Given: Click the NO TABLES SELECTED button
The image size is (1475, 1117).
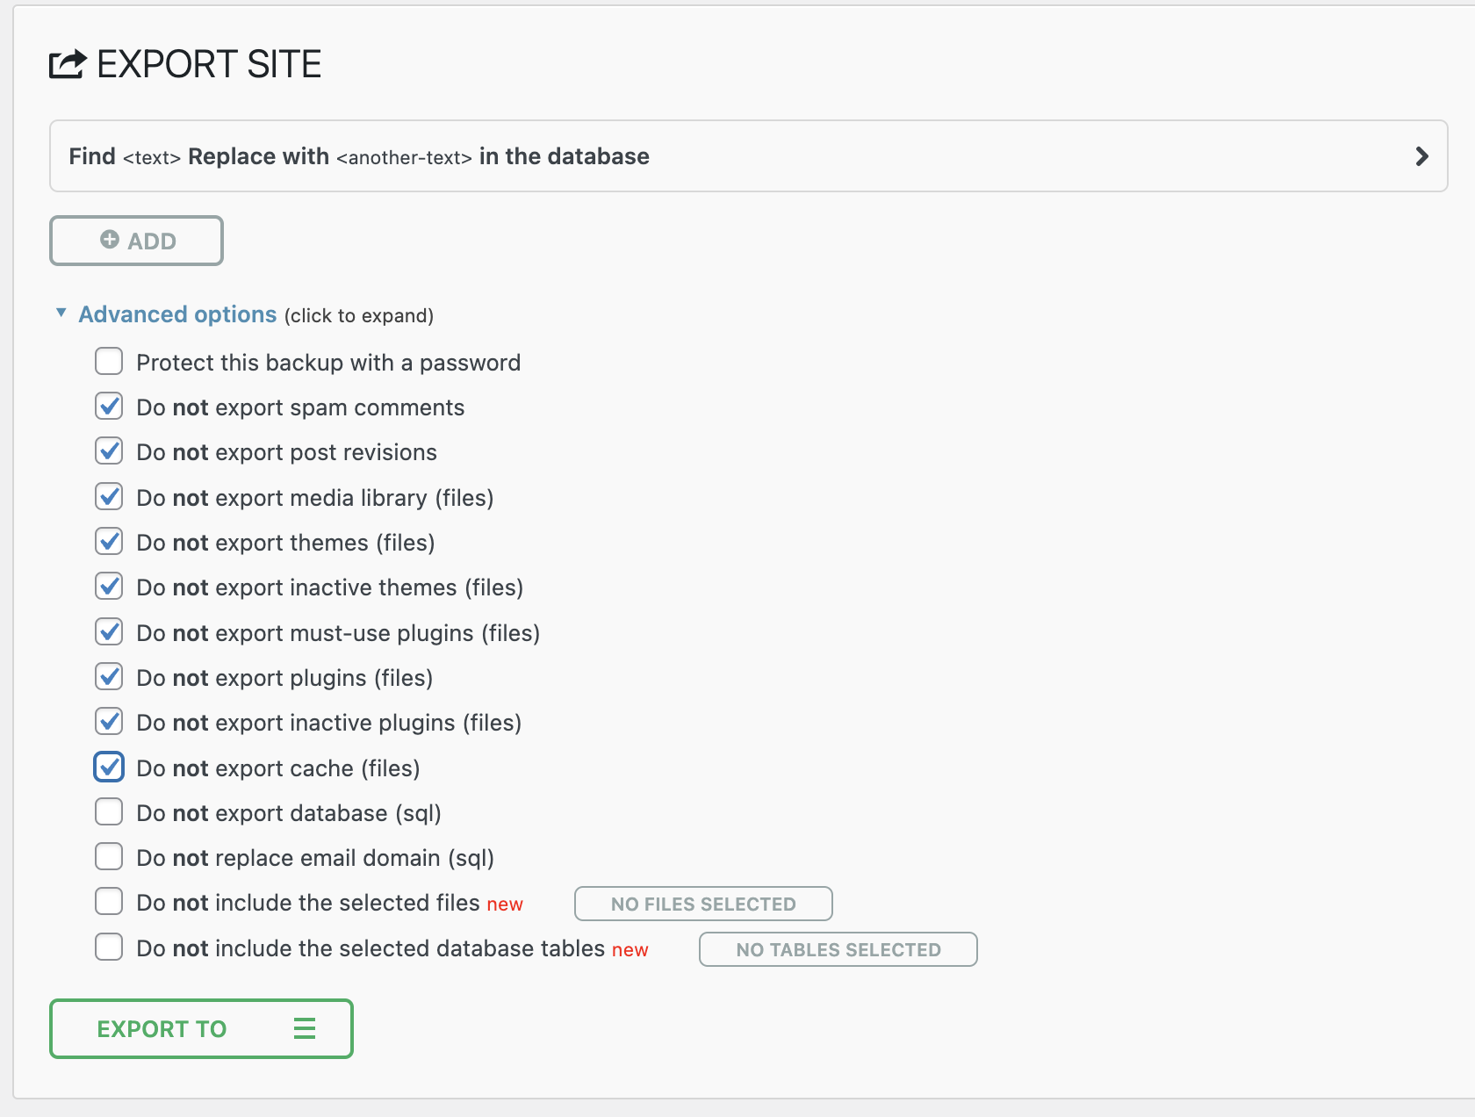Looking at the screenshot, I should (x=838, y=949).
